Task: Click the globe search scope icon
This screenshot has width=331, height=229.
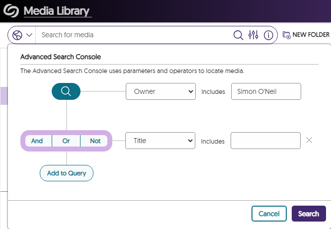Action: pos(18,35)
